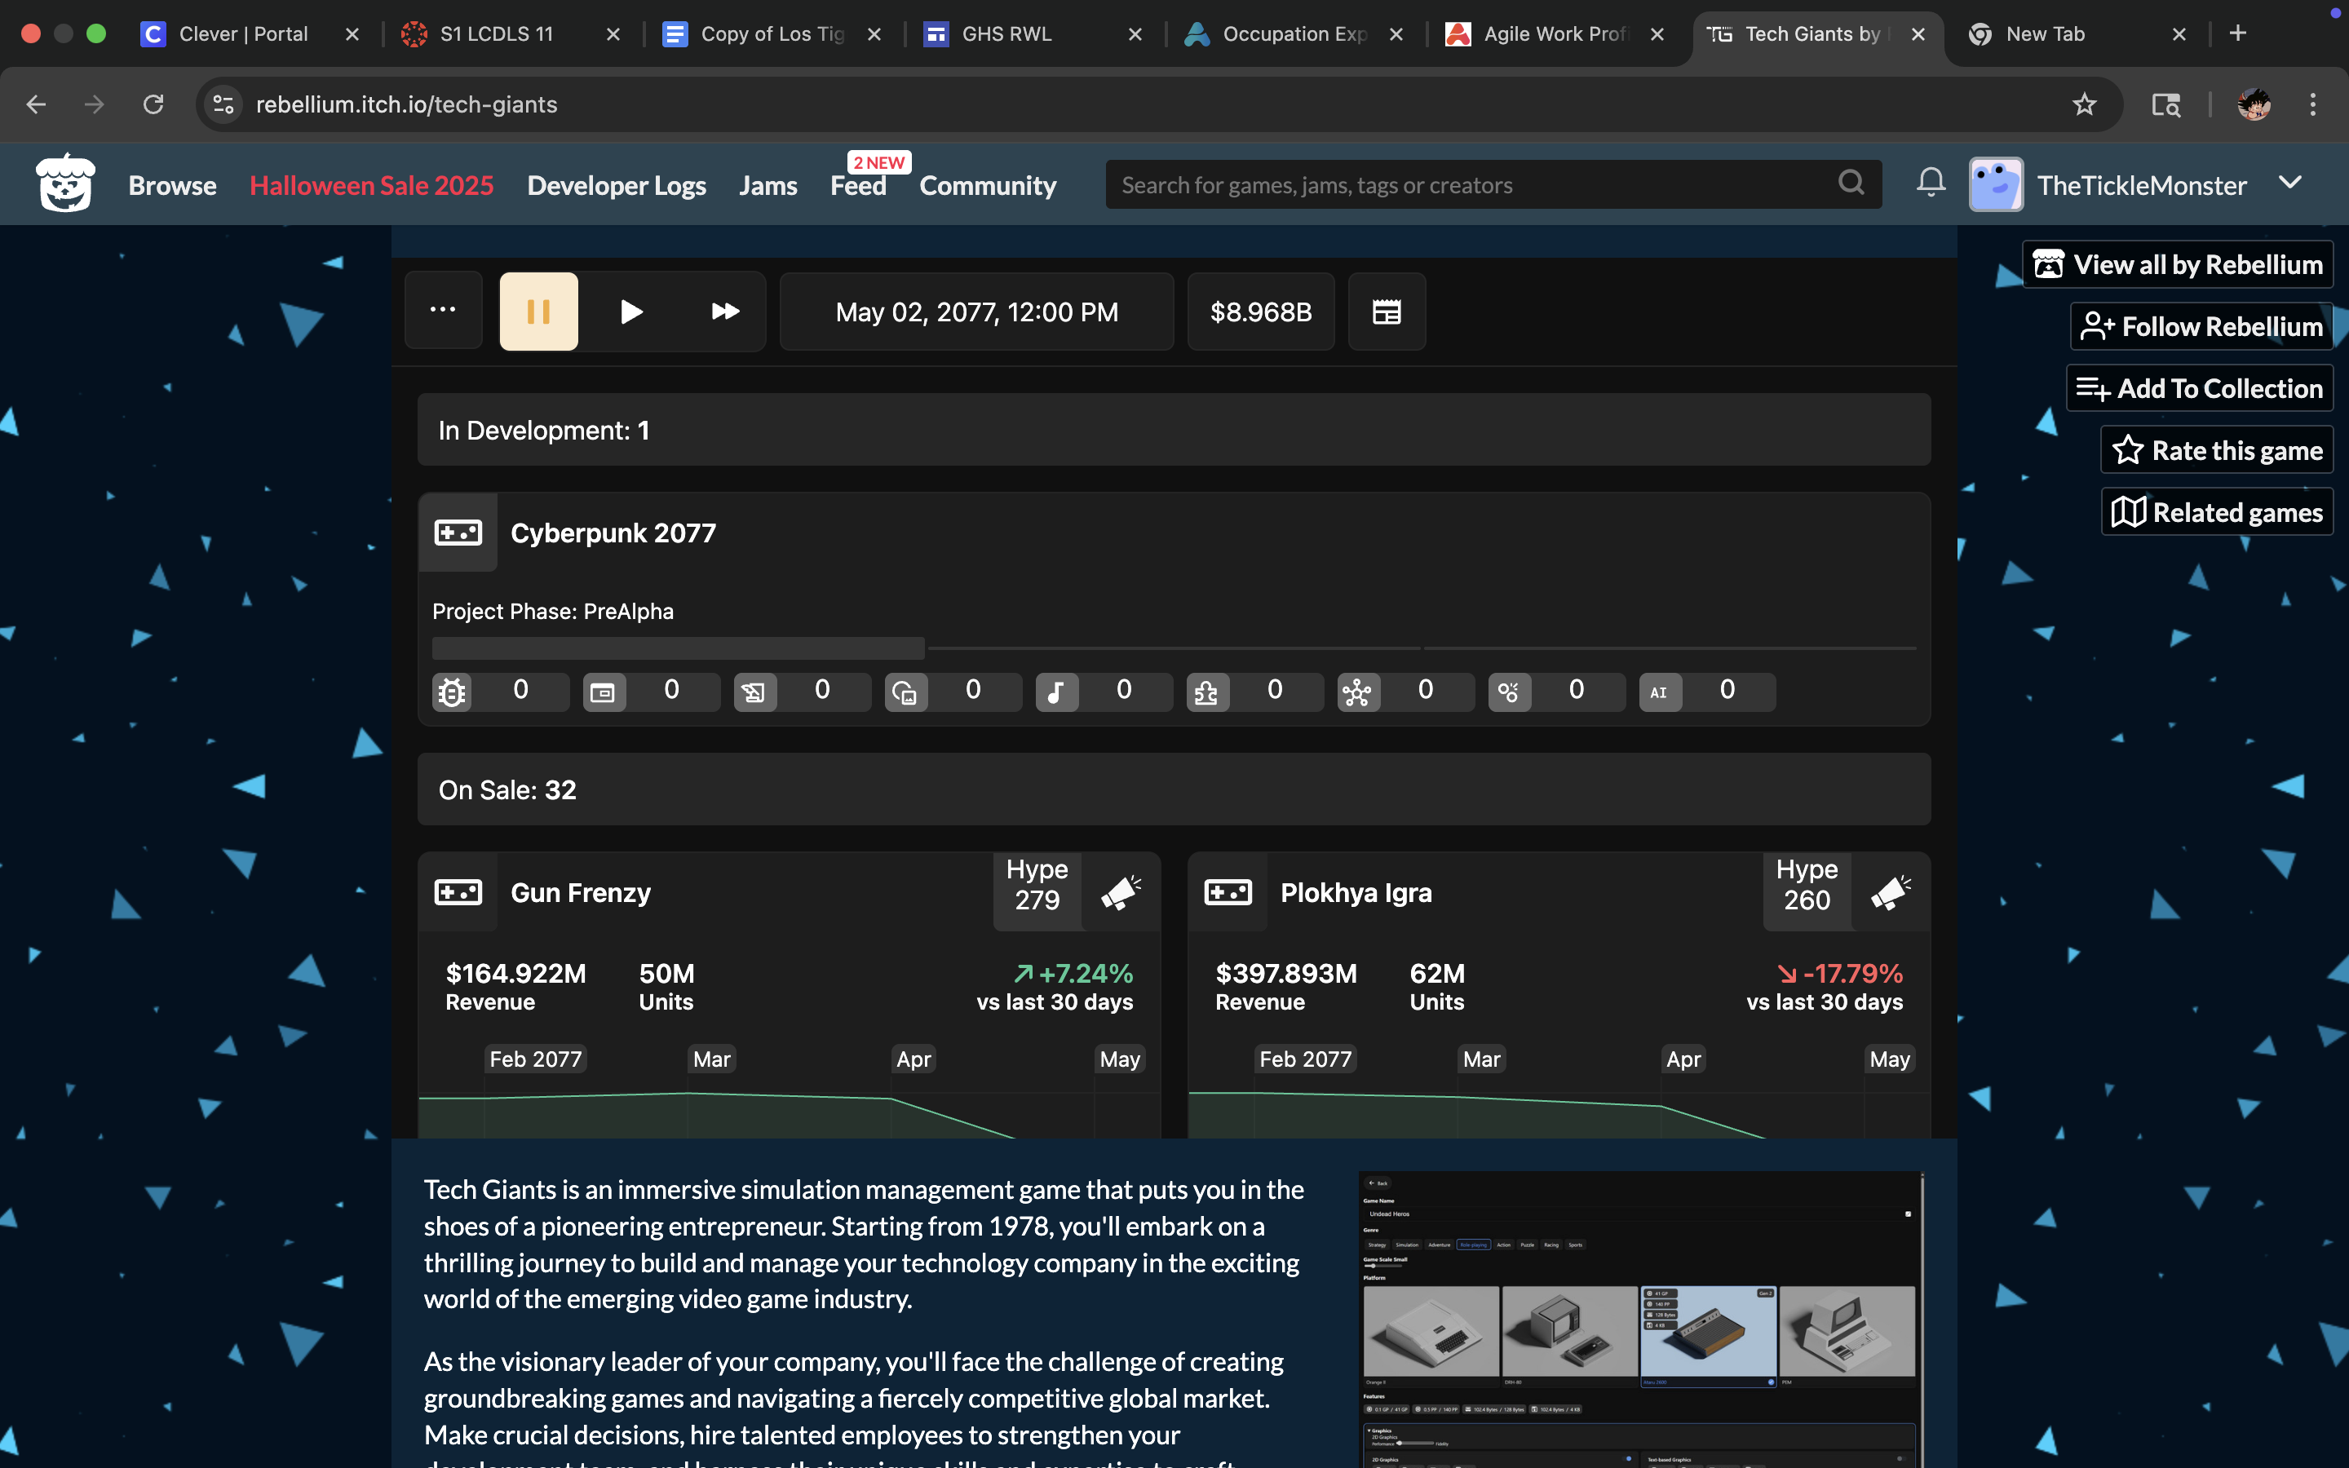This screenshot has width=2349, height=1468.
Task: Open Plokhya Igra marketing megaphone
Action: pos(1891,891)
